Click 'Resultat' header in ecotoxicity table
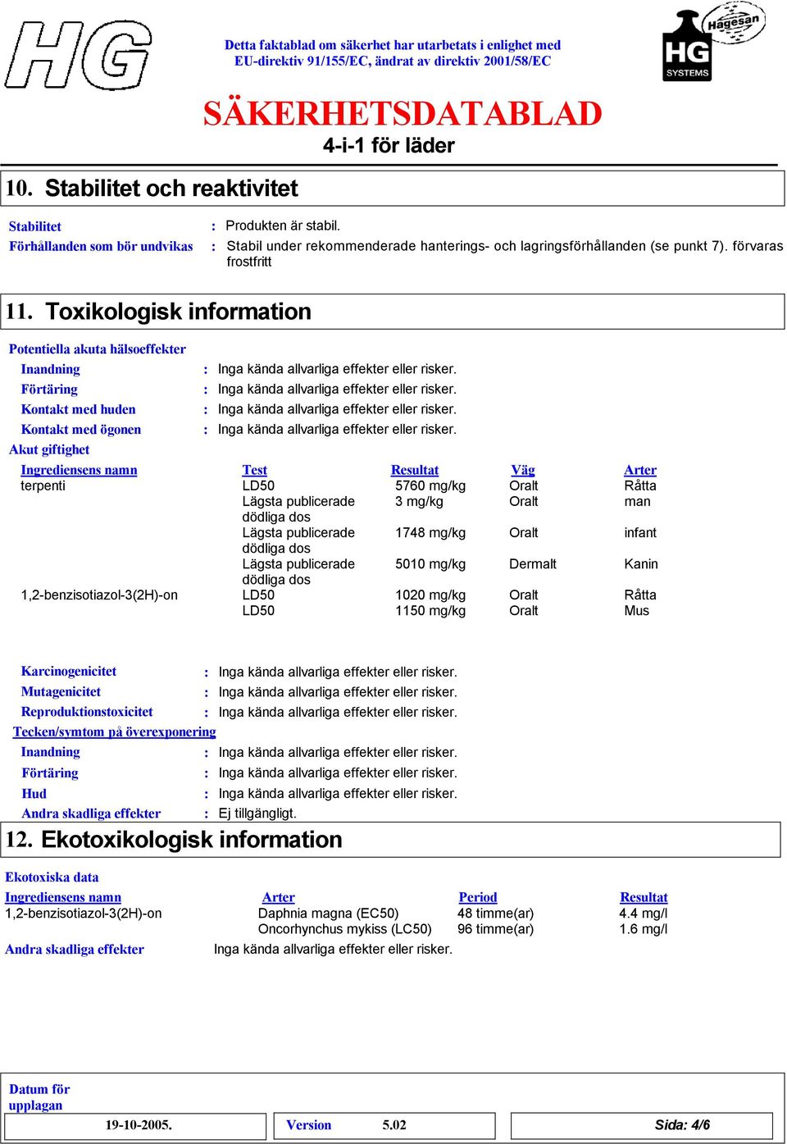This screenshot has width=787, height=1144. (644, 897)
